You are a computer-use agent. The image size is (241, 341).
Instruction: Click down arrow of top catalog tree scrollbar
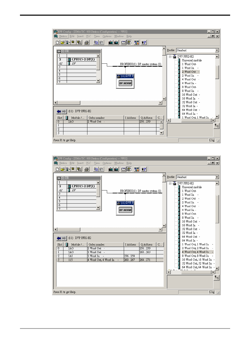pyautogui.click(x=217, y=117)
